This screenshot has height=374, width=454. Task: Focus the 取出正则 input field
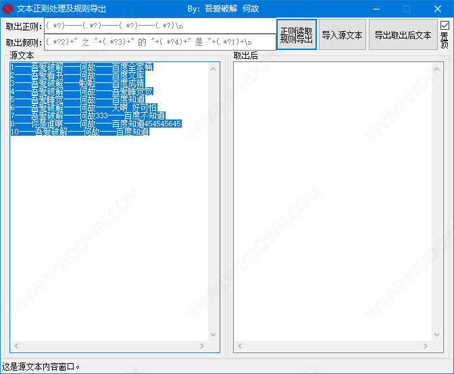[160, 26]
